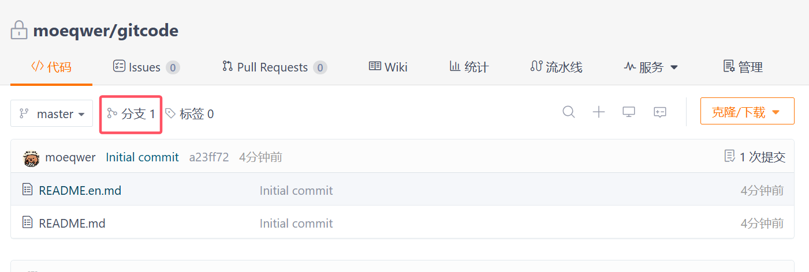Open Initial commit message on README.md row
Viewport: 809px width, 272px height.
point(296,223)
